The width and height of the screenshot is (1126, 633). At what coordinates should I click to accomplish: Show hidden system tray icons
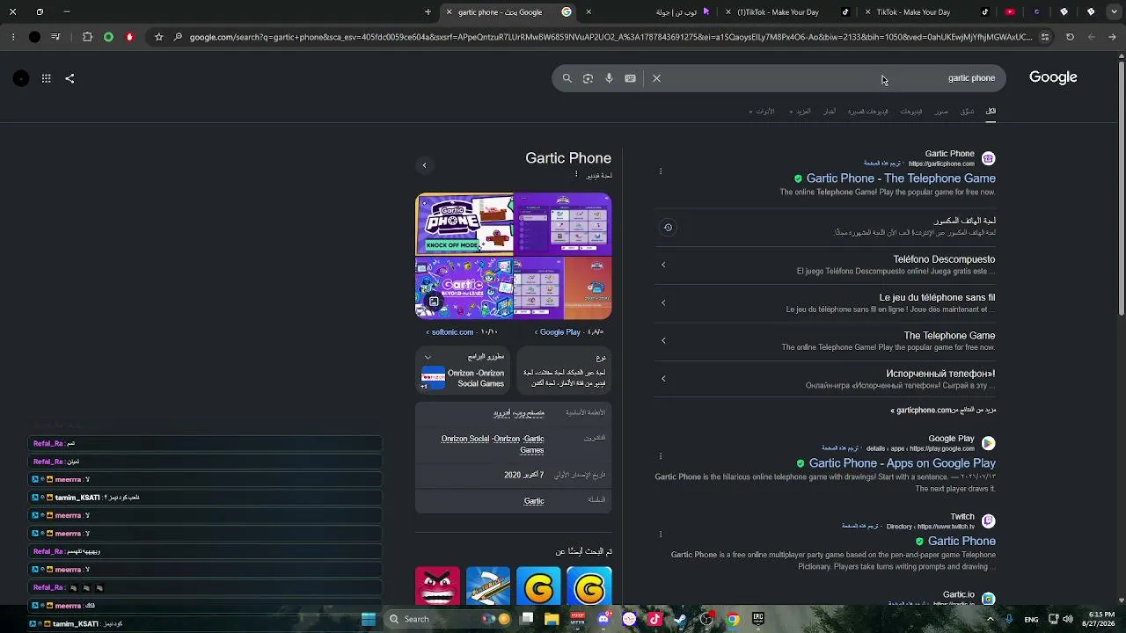tap(991, 619)
